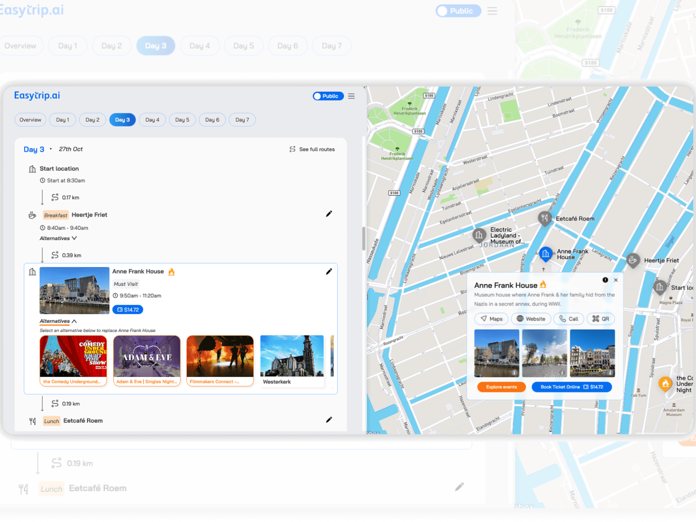
Task: Click the route icon beside See full routes
Action: [293, 149]
